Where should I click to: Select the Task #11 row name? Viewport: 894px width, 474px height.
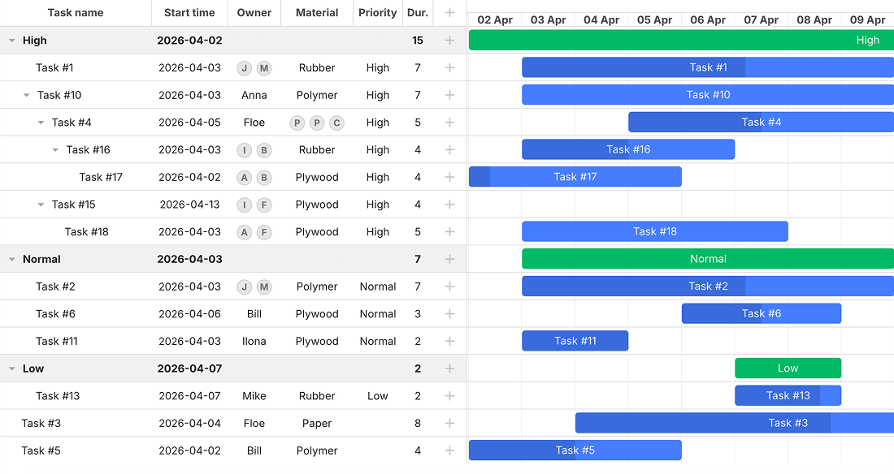click(x=56, y=341)
